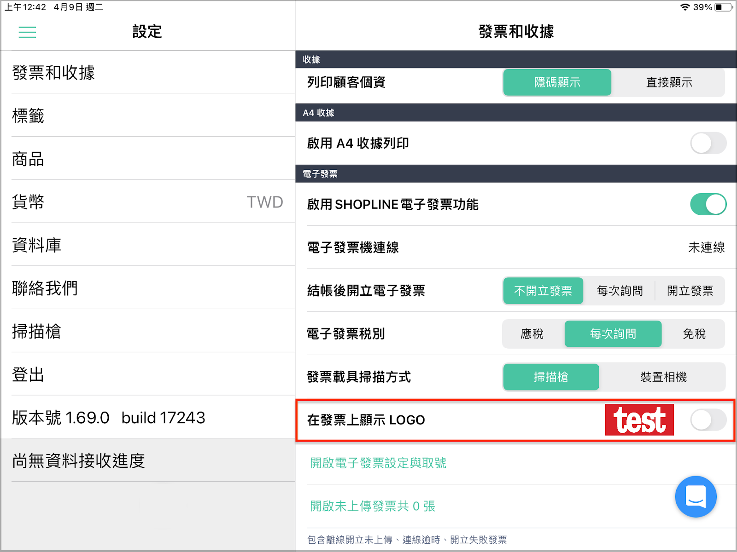This screenshot has width=737, height=552.
Task: Turn on 在發票上顯示 LOGO switch
Action: pyautogui.click(x=708, y=420)
